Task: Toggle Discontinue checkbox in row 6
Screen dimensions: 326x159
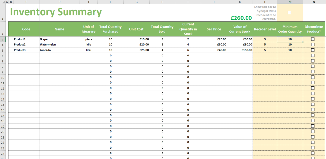Action: [313, 55]
